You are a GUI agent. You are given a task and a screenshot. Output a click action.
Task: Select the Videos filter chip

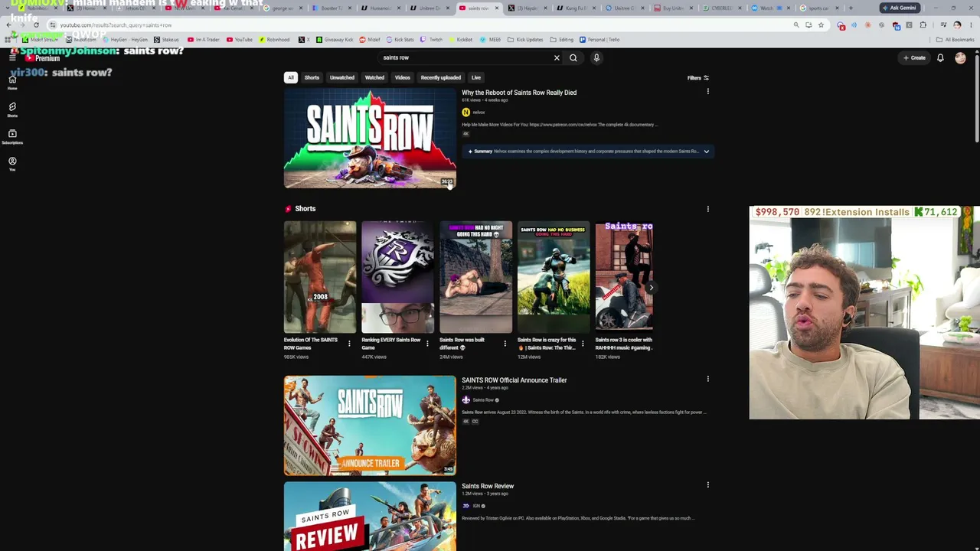tap(402, 77)
